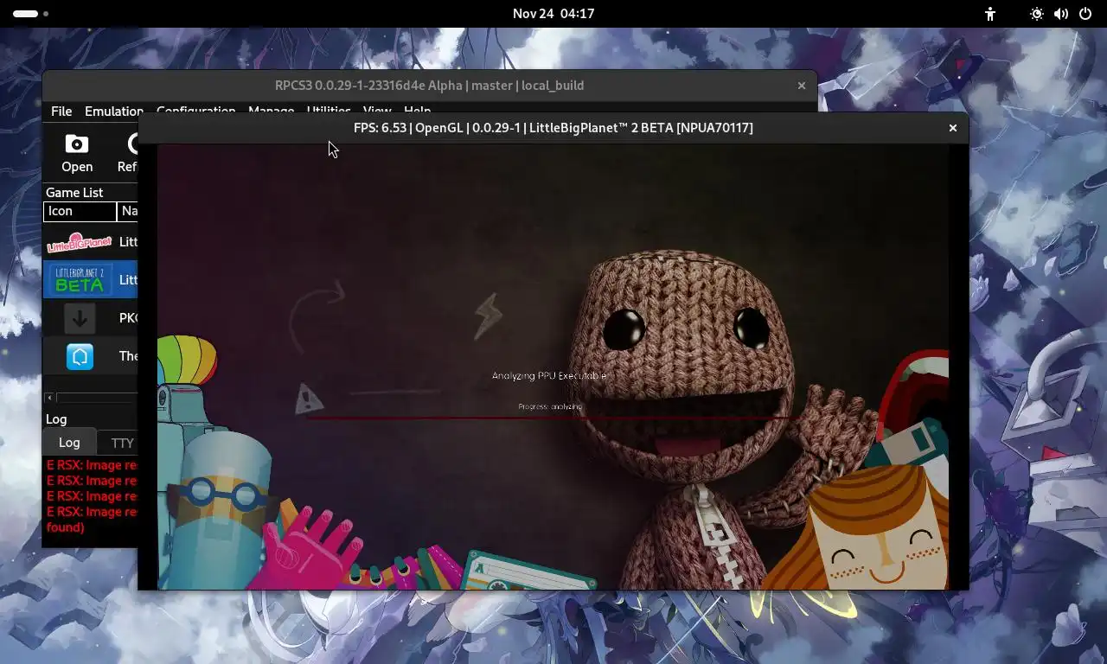This screenshot has width=1107, height=664.
Task: Close the RPCS3 main window
Action: pyautogui.click(x=802, y=86)
